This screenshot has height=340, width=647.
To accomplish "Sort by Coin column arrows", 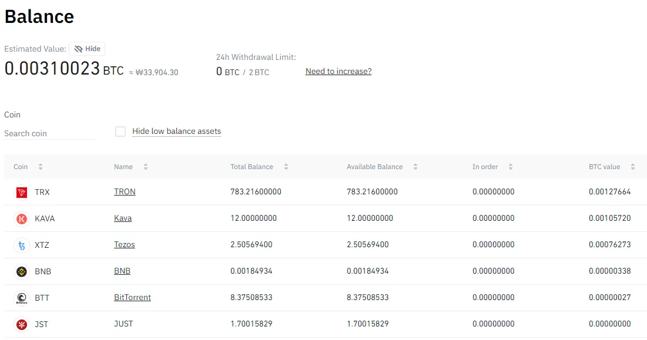I will (x=41, y=167).
